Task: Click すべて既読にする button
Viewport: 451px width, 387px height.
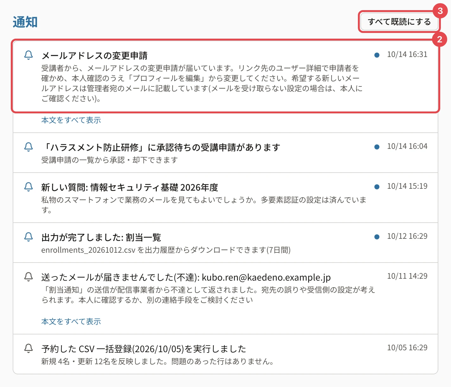Action: tap(399, 22)
